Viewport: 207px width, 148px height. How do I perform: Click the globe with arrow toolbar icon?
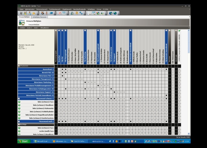tap(115, 13)
